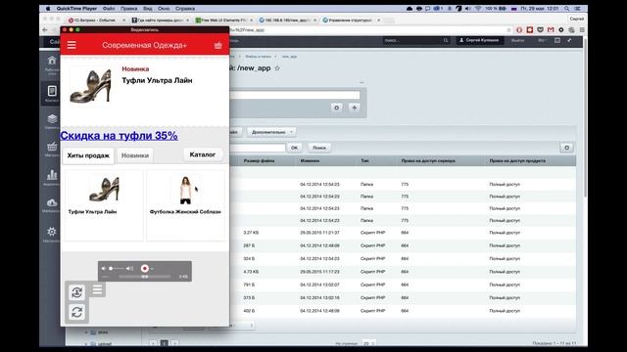Click the mute speaker icon in recording bar
The height and width of the screenshot is (352, 627).
click(x=104, y=269)
